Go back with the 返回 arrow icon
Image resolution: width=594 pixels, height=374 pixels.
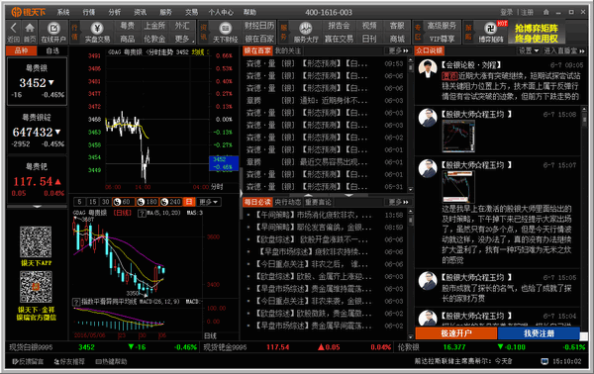13,32
